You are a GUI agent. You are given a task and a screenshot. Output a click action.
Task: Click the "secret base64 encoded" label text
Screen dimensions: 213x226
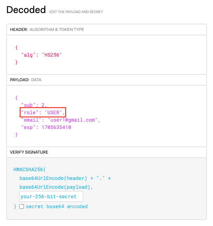(x=57, y=206)
